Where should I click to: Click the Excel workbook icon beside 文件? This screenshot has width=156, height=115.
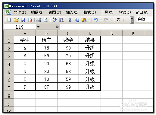(9, 12)
